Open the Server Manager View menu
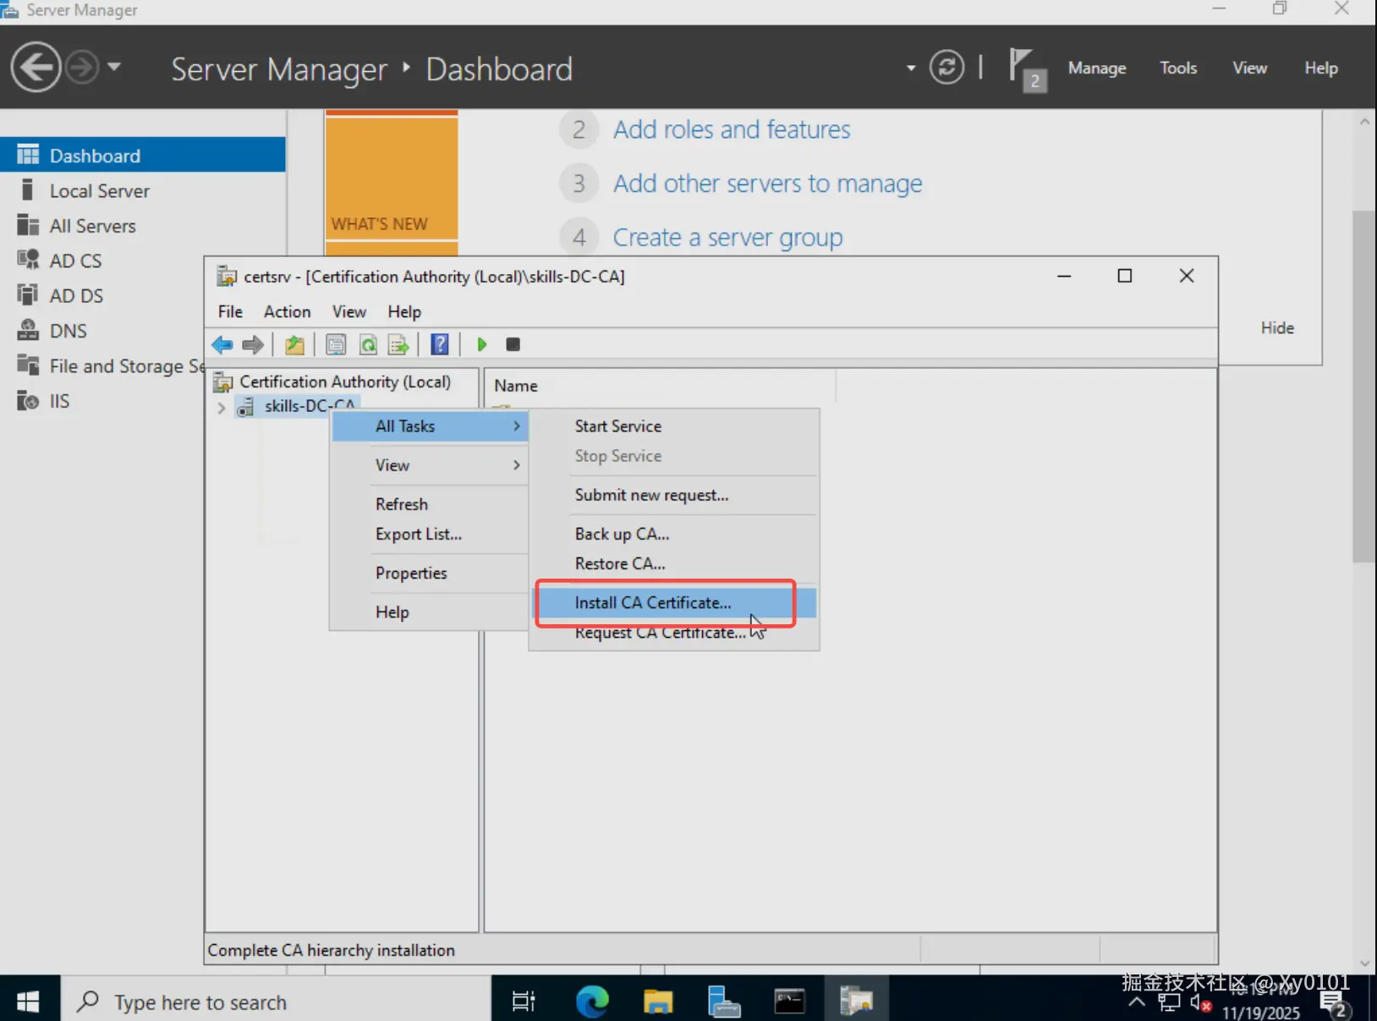This screenshot has height=1021, width=1377. point(1249,68)
